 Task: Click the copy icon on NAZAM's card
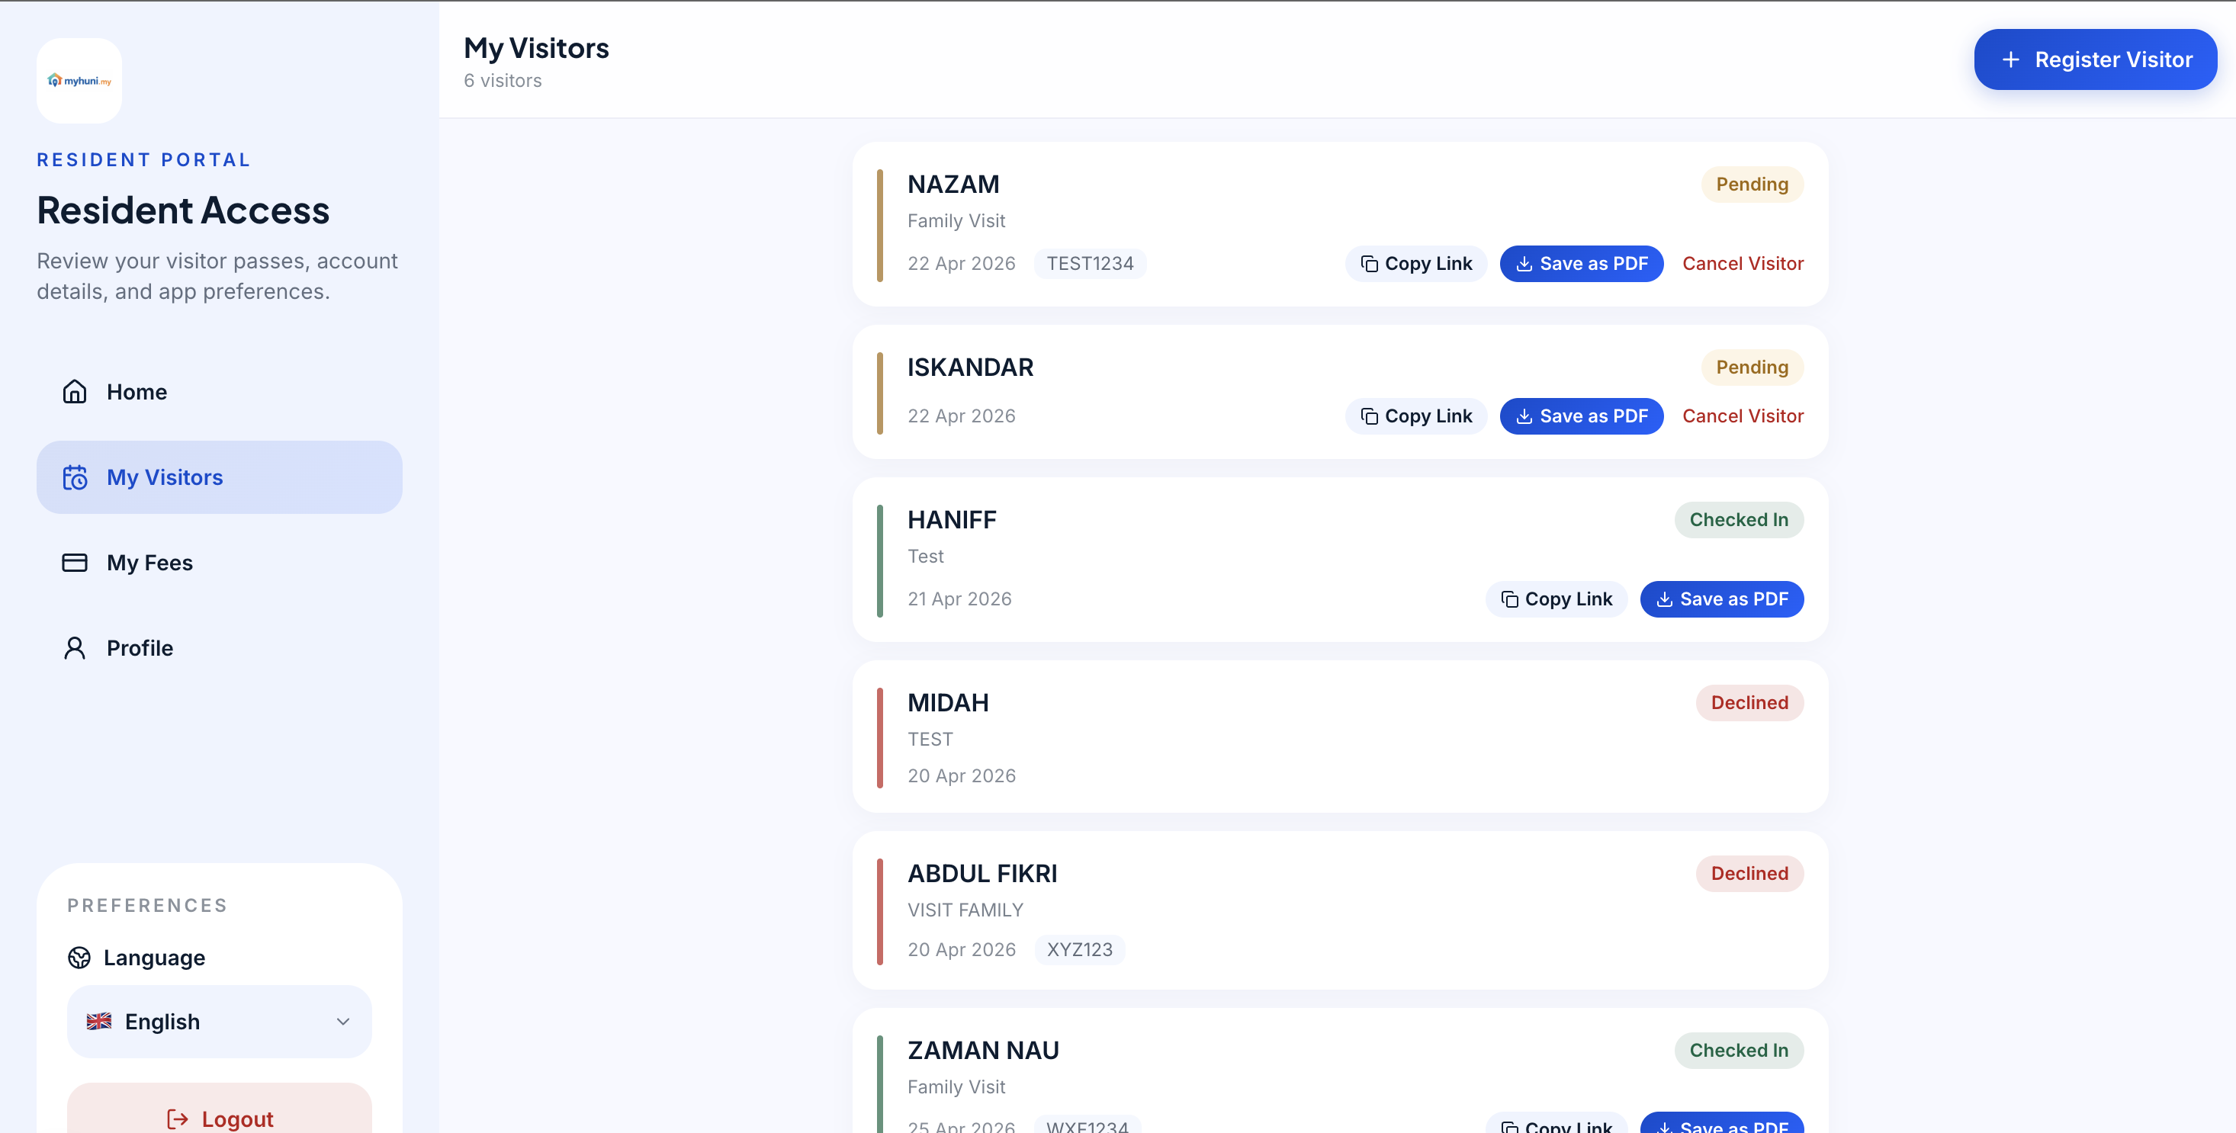(1369, 264)
